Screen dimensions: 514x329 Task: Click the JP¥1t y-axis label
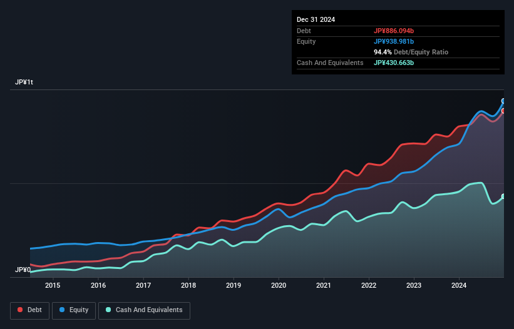[24, 82]
